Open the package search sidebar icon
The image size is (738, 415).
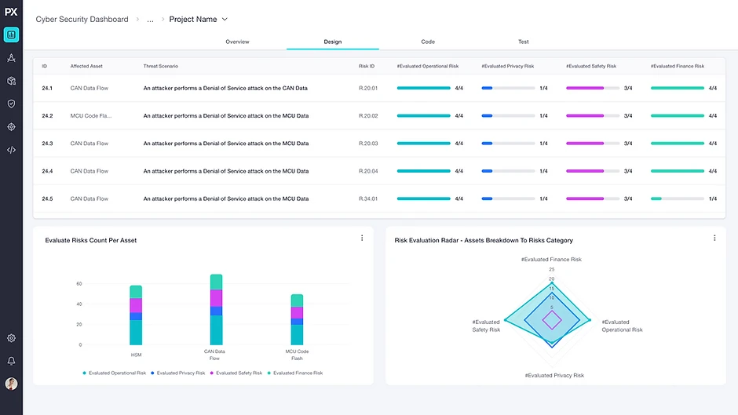[11, 81]
